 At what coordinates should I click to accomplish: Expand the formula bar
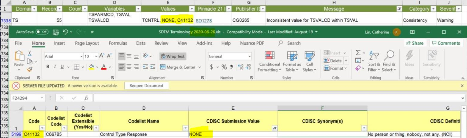tap(463, 98)
